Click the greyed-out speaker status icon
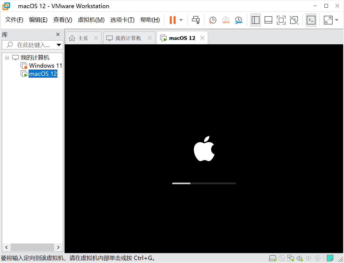Image resolution: width=344 pixels, height=263 pixels. [309, 258]
